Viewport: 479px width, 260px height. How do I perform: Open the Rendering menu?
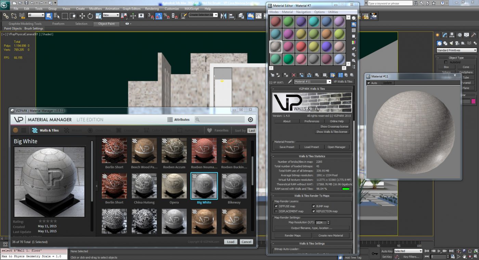click(152, 9)
